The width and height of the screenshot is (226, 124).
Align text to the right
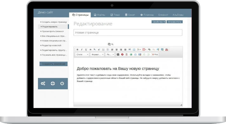[121, 49]
